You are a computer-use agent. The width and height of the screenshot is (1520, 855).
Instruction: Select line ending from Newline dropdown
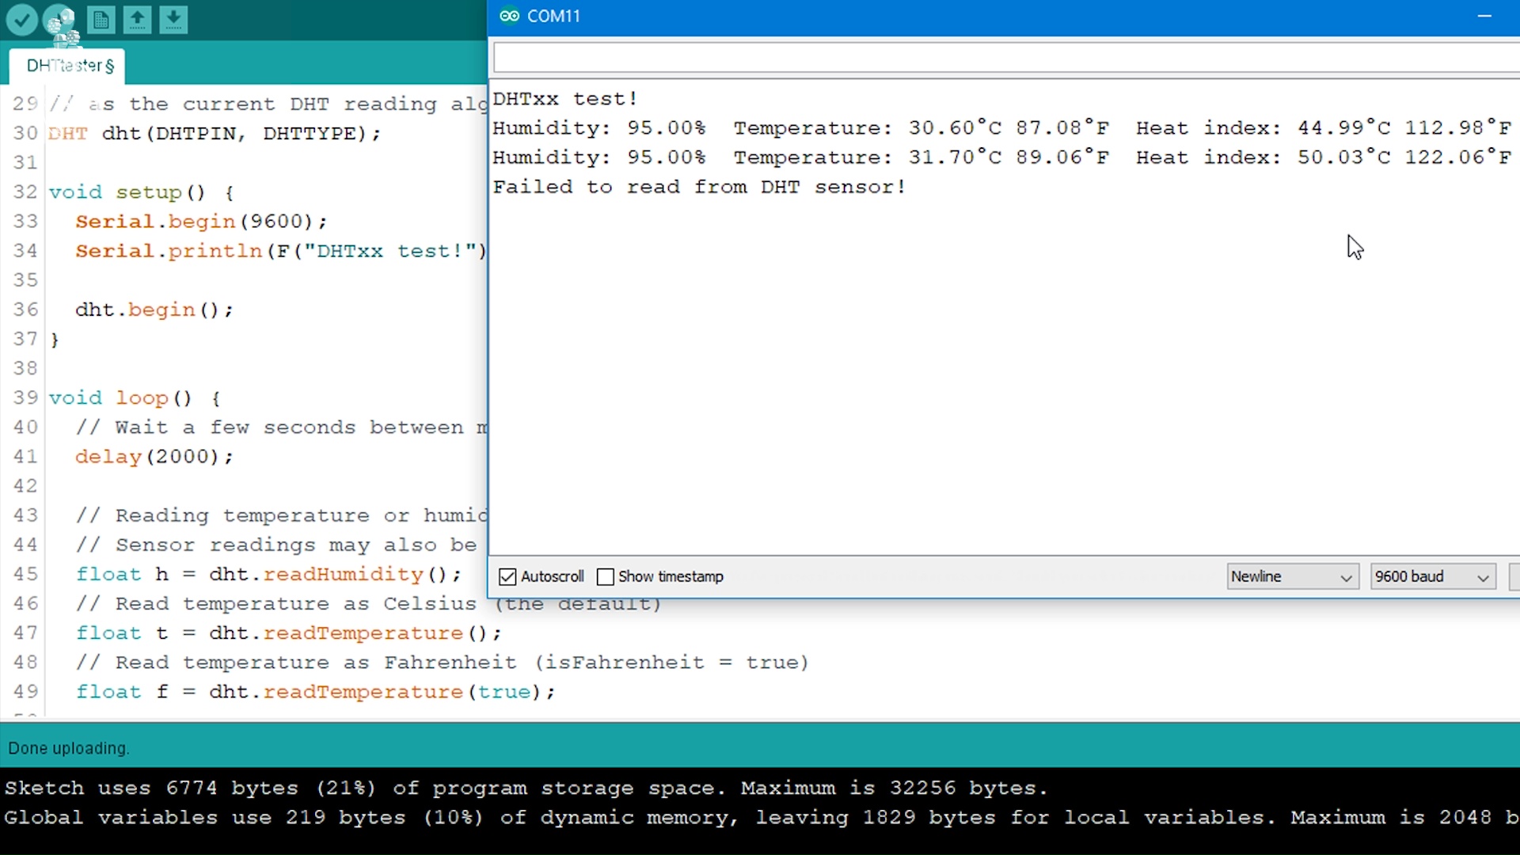pos(1291,576)
